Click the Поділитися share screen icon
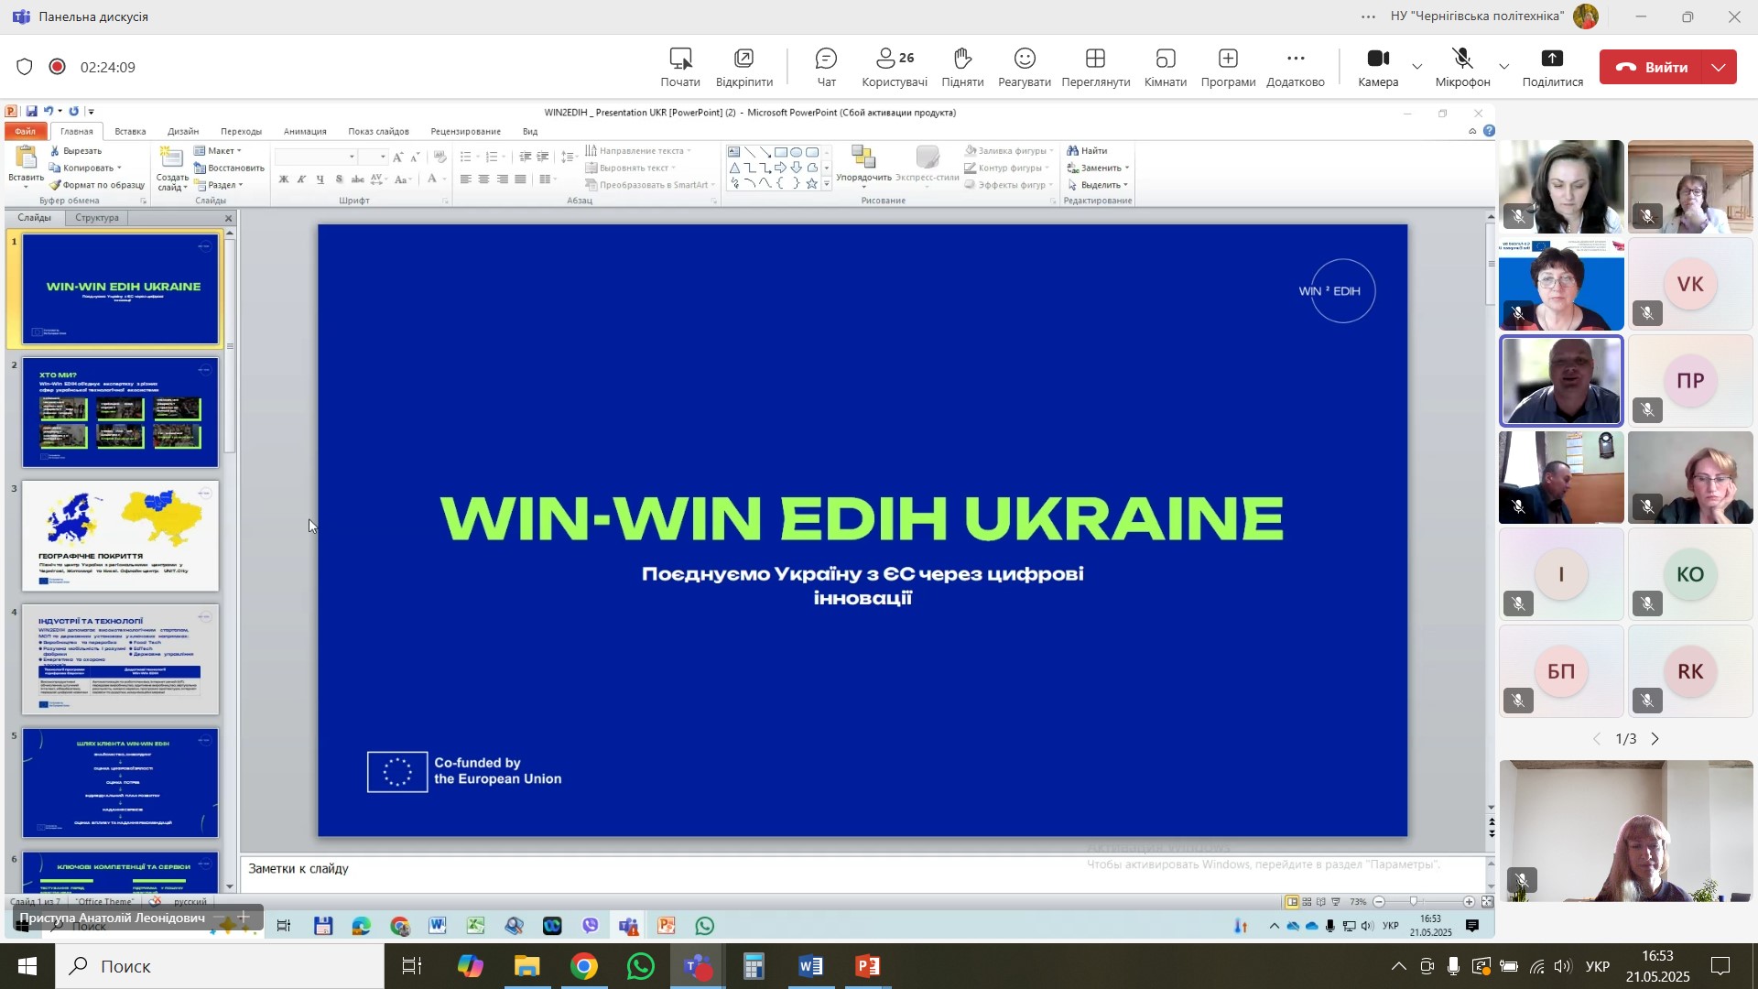This screenshot has height=989, width=1758. point(1552,60)
